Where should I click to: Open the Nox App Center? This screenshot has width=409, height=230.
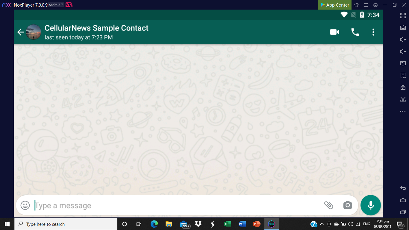point(335,5)
